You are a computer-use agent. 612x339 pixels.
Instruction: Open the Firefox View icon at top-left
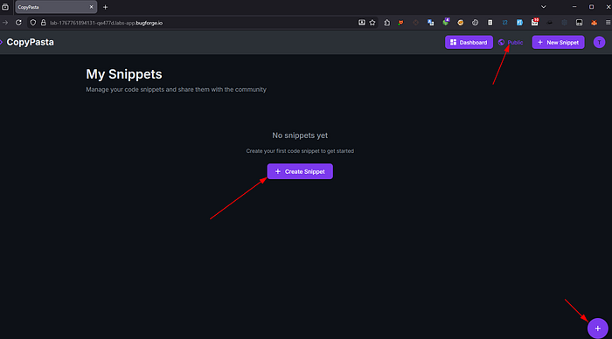5,7
